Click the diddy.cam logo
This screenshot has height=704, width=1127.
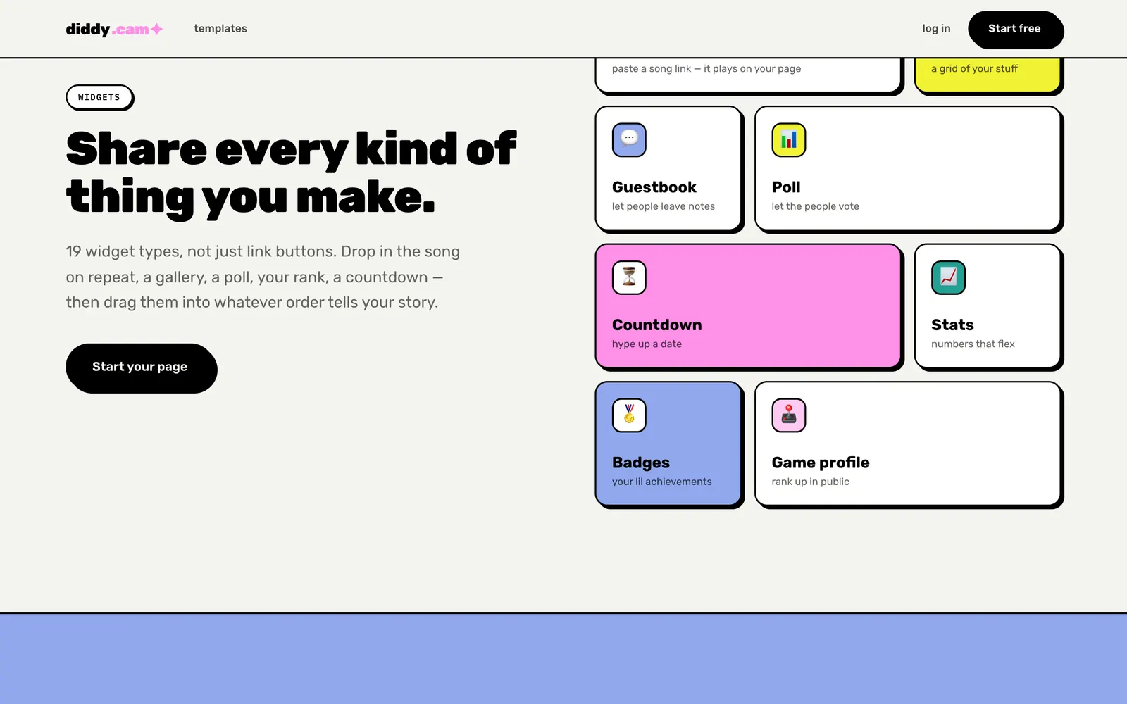click(x=114, y=29)
